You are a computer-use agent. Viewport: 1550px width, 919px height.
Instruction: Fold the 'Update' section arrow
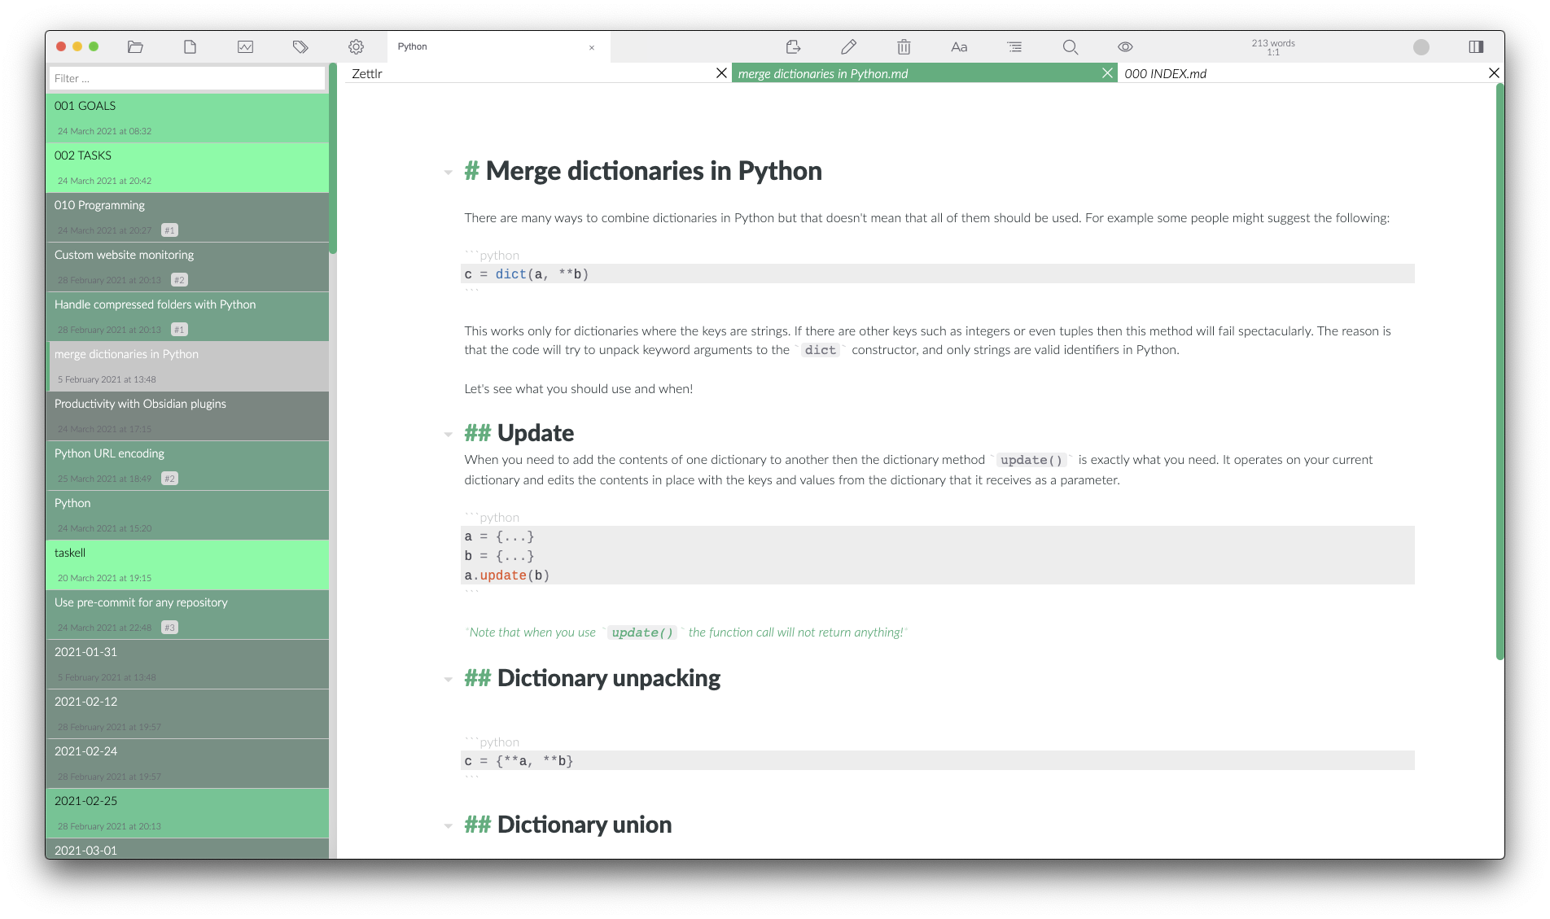(448, 435)
